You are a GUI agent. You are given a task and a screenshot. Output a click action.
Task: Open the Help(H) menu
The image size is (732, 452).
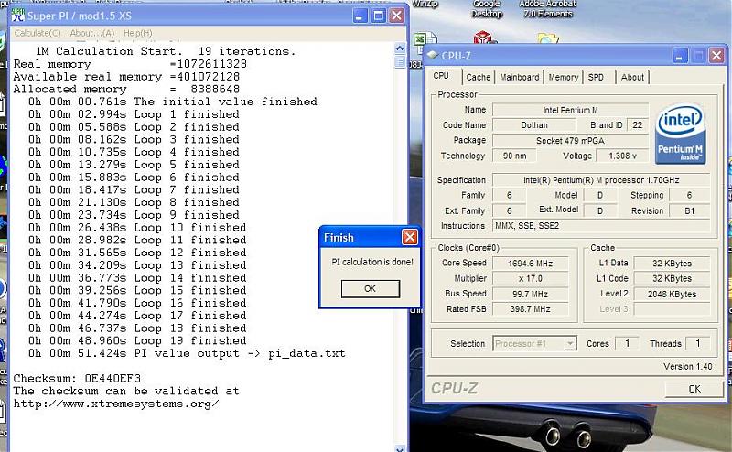[138, 33]
